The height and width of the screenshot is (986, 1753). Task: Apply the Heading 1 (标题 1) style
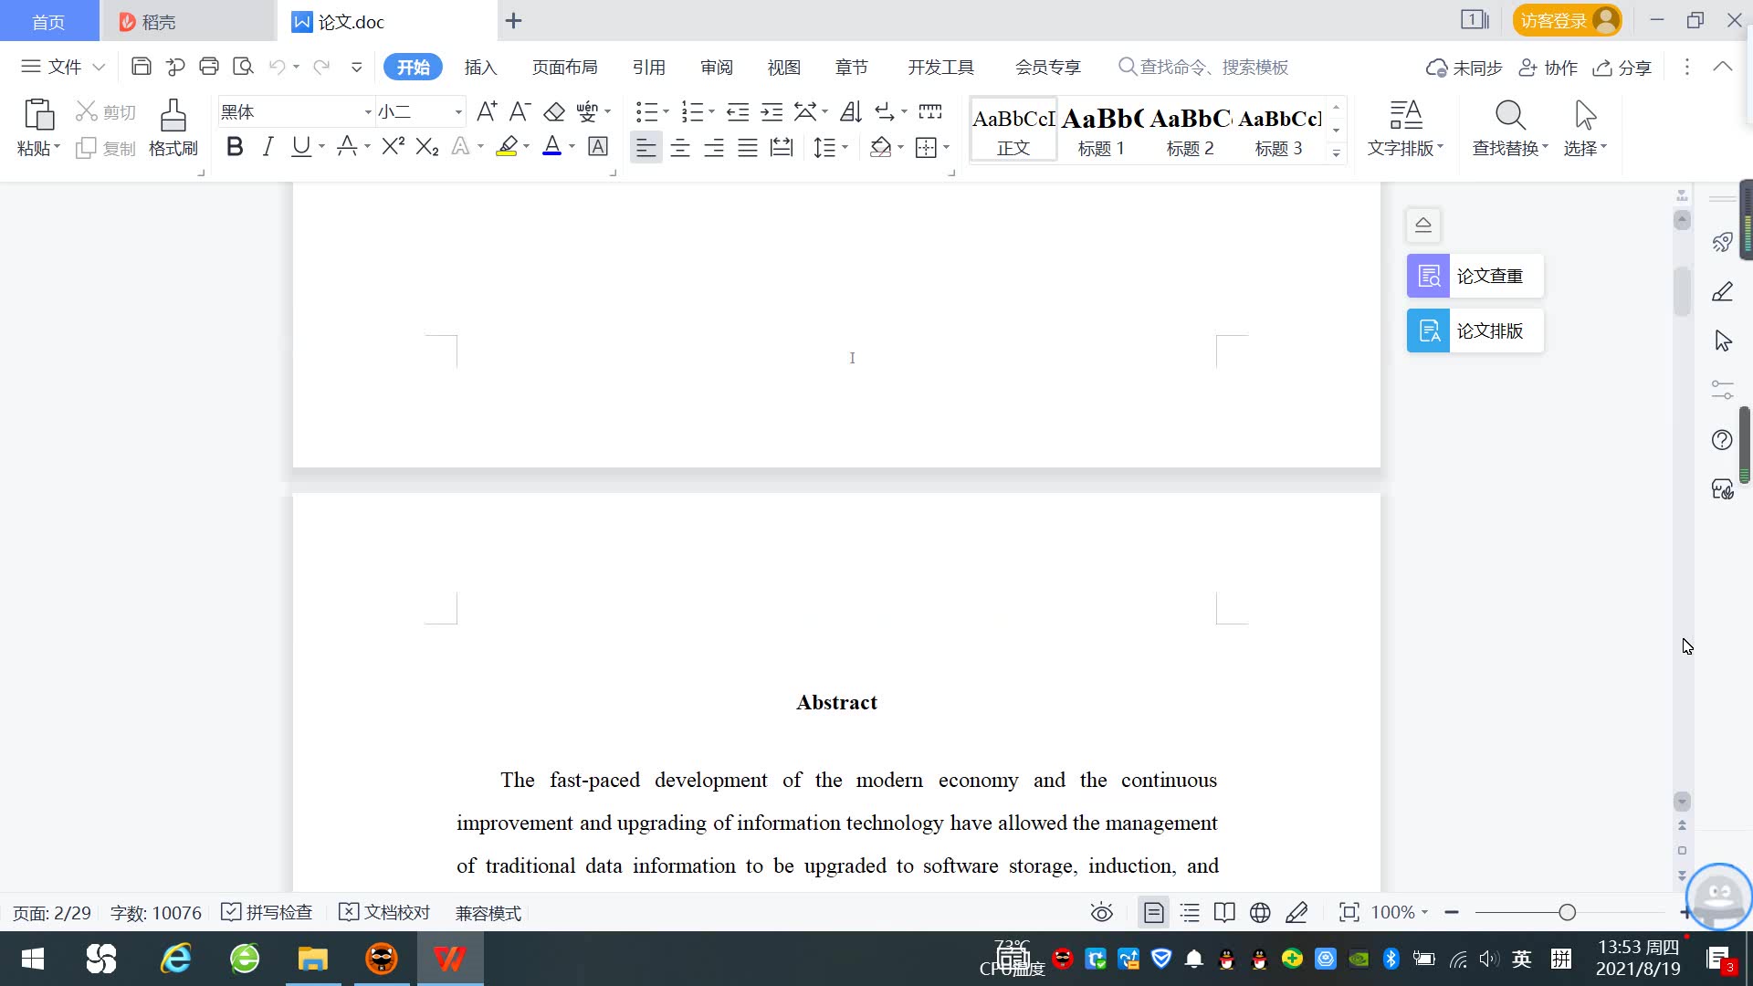click(x=1101, y=131)
